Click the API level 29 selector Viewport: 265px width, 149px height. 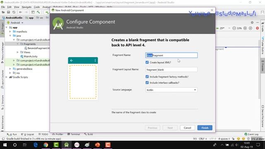[220, 28]
